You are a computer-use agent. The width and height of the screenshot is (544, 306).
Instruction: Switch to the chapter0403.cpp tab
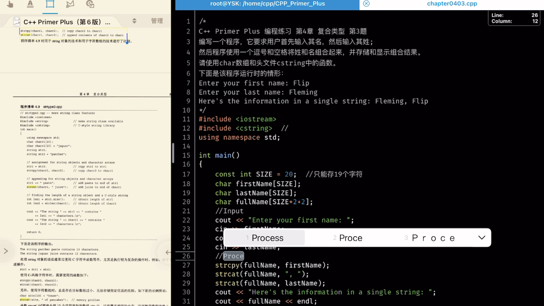pyautogui.click(x=452, y=4)
